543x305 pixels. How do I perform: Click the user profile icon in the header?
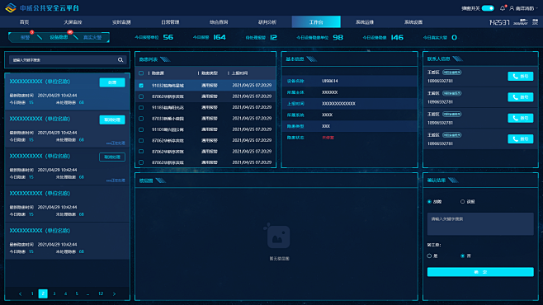point(512,8)
